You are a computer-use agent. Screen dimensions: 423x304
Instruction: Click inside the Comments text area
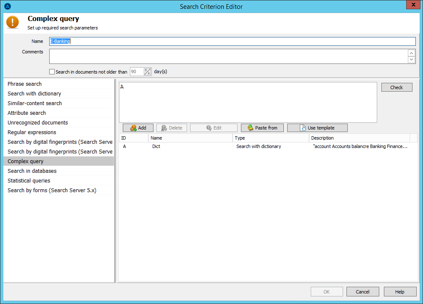(x=228, y=56)
